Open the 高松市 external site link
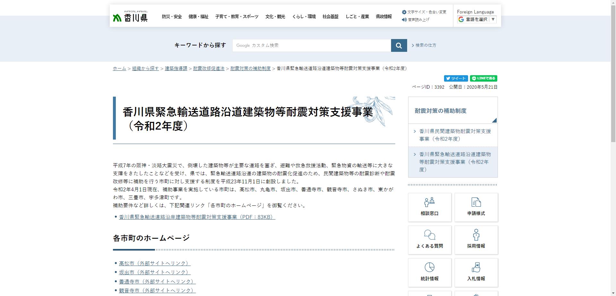Viewport: 616px width, 296px height. coord(154,263)
